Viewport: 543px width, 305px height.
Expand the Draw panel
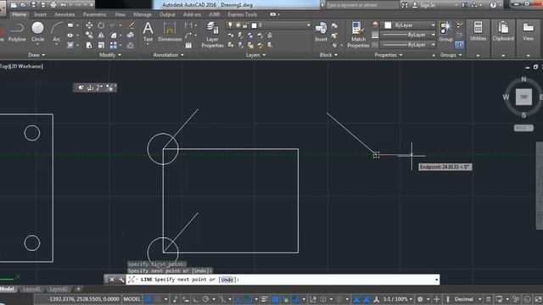click(x=36, y=55)
